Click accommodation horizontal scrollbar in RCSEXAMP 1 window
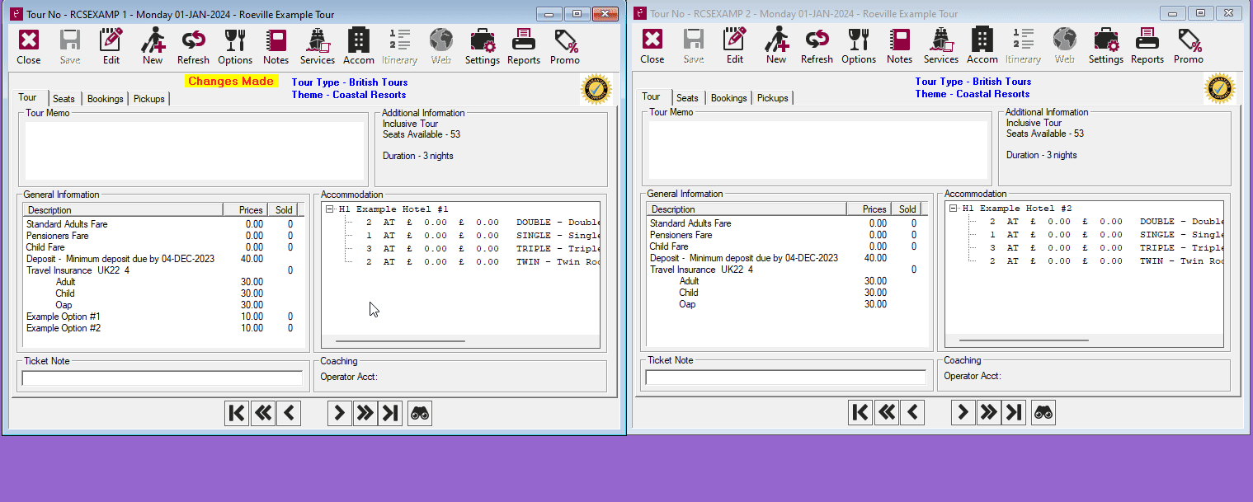Image resolution: width=1253 pixels, height=502 pixels. (400, 341)
